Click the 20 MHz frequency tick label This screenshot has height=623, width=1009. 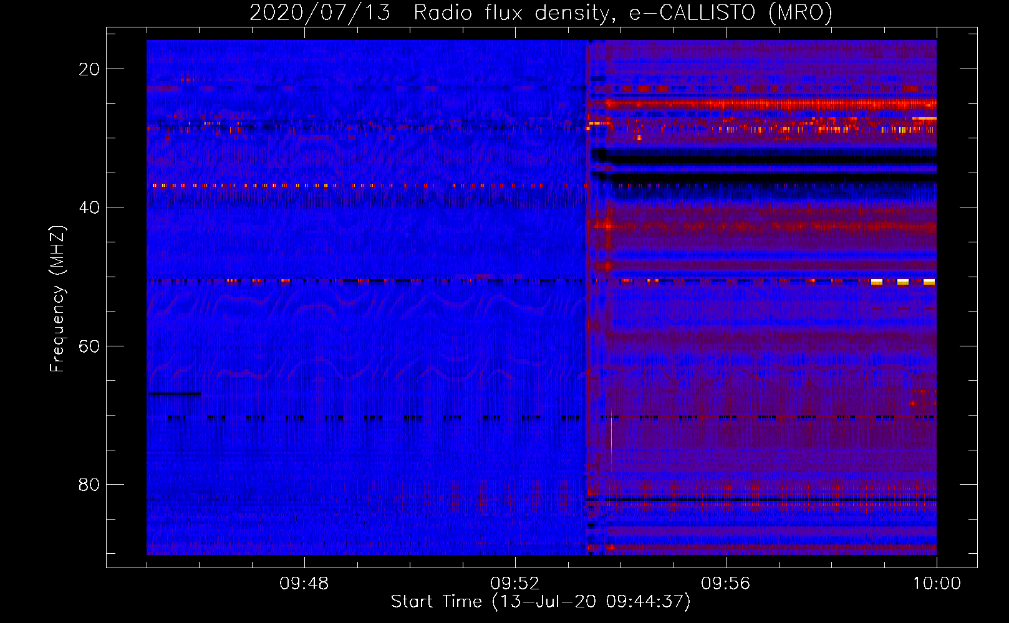pos(89,69)
